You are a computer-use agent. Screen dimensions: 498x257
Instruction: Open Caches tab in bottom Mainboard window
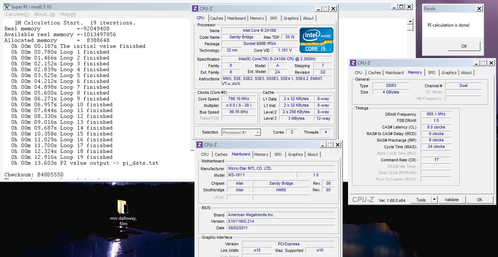point(221,154)
